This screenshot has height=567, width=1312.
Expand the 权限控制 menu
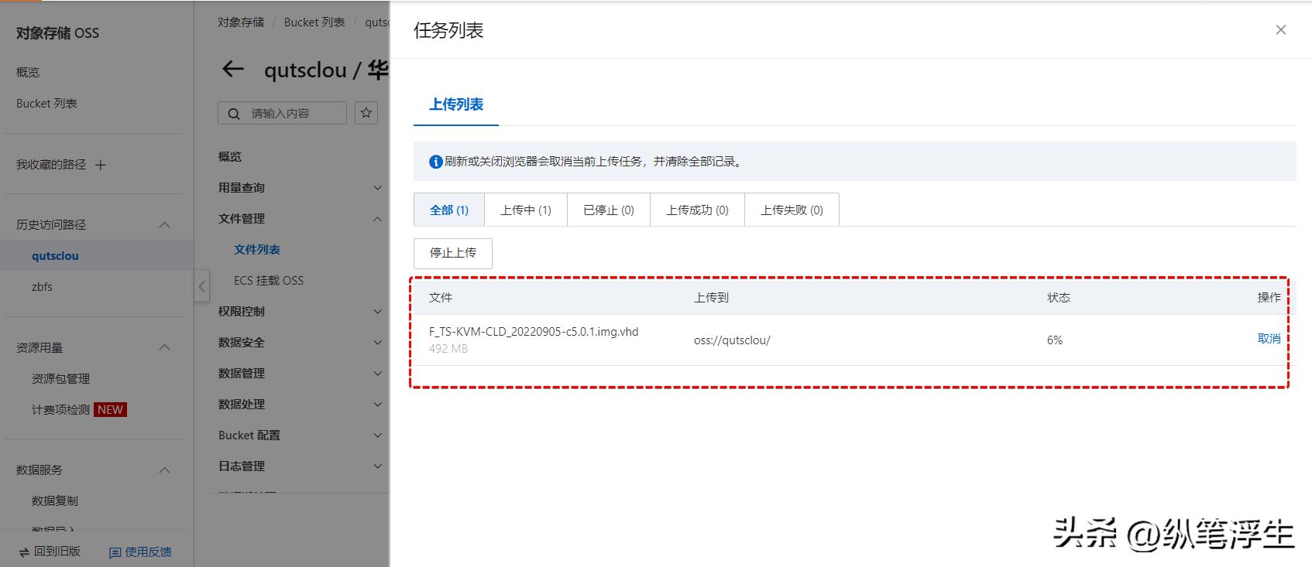[377, 312]
